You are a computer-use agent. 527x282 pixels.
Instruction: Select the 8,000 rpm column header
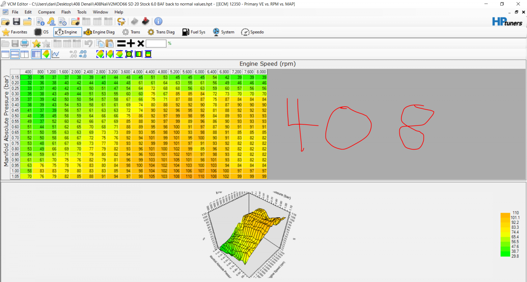pyautogui.click(x=261, y=72)
